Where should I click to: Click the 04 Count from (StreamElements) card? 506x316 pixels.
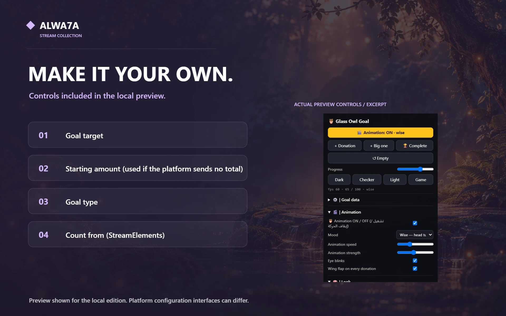[138, 234]
